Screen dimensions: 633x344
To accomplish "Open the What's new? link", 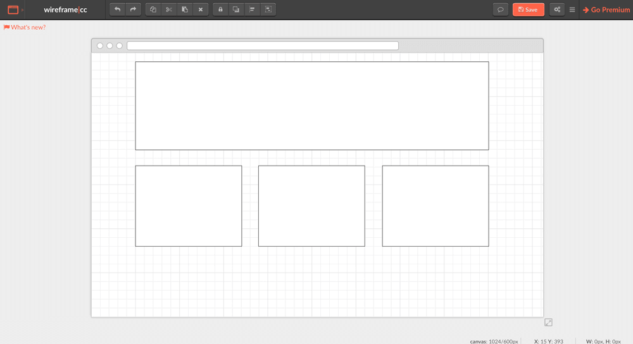I will [x=25, y=27].
